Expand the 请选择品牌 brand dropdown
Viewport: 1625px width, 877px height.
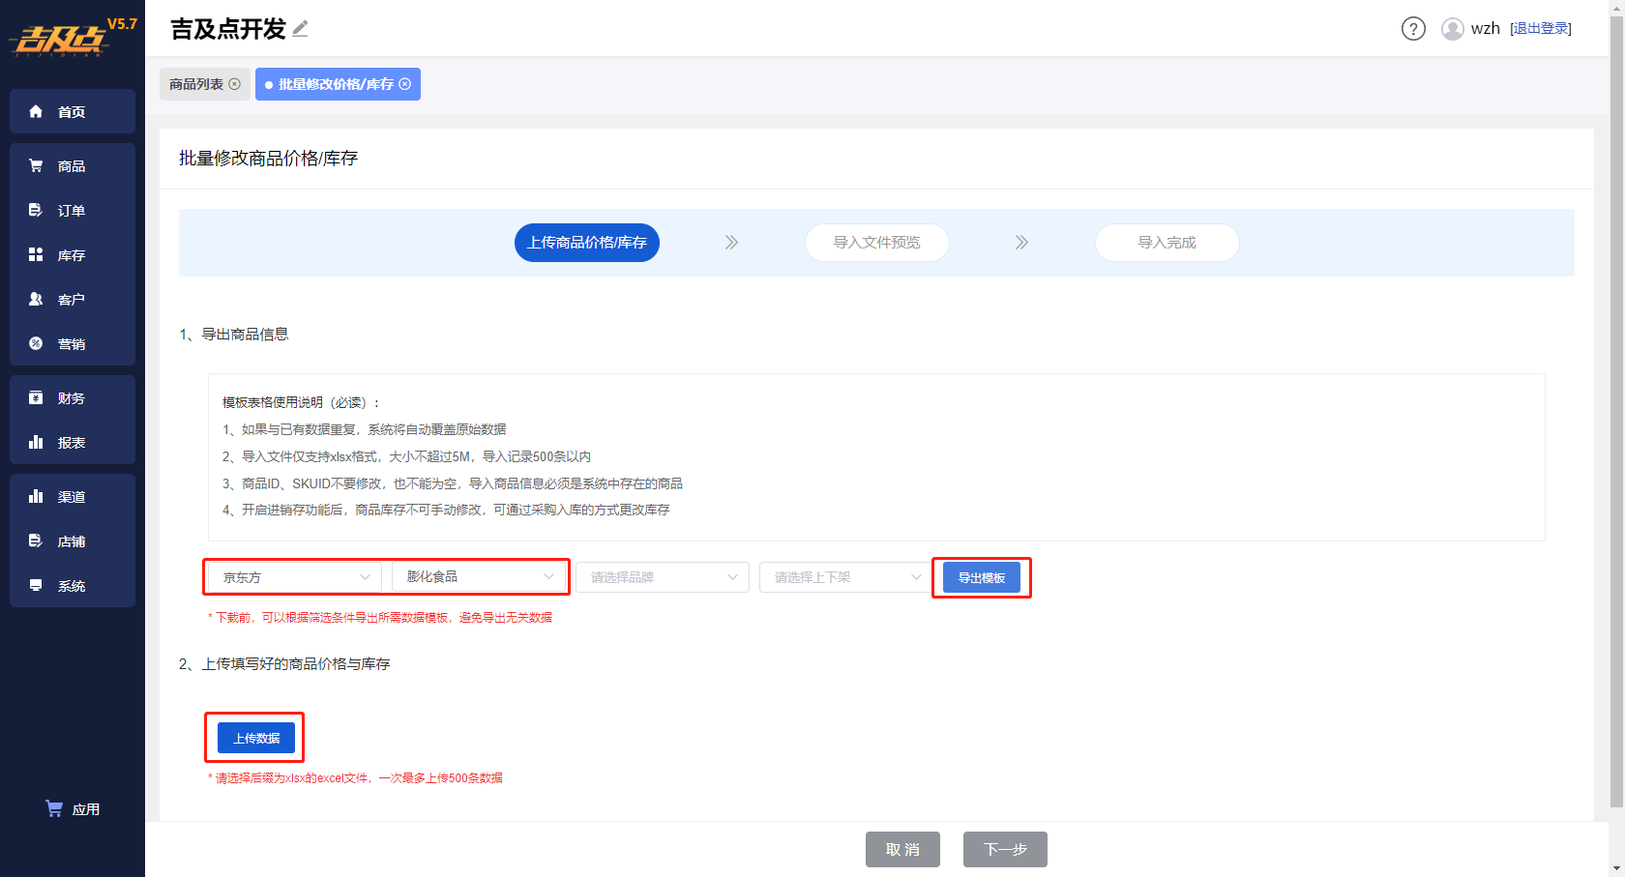[x=663, y=577]
